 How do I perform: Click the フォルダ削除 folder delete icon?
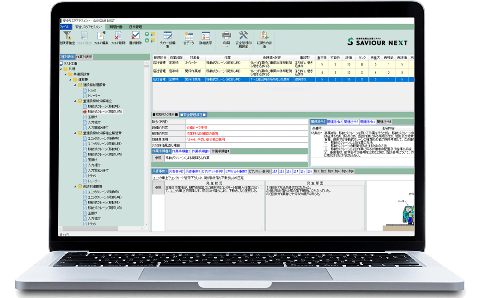118,36
